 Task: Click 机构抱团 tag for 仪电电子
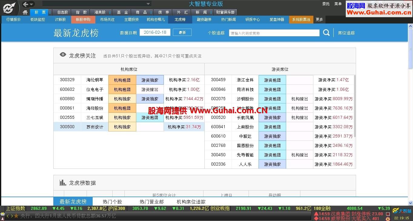point(122,89)
